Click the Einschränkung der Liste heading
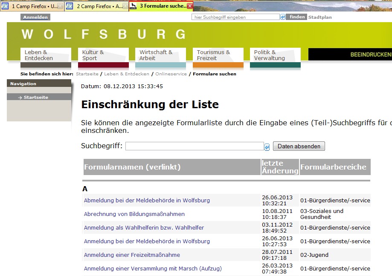392x276 pixels. pyautogui.click(x=150, y=104)
